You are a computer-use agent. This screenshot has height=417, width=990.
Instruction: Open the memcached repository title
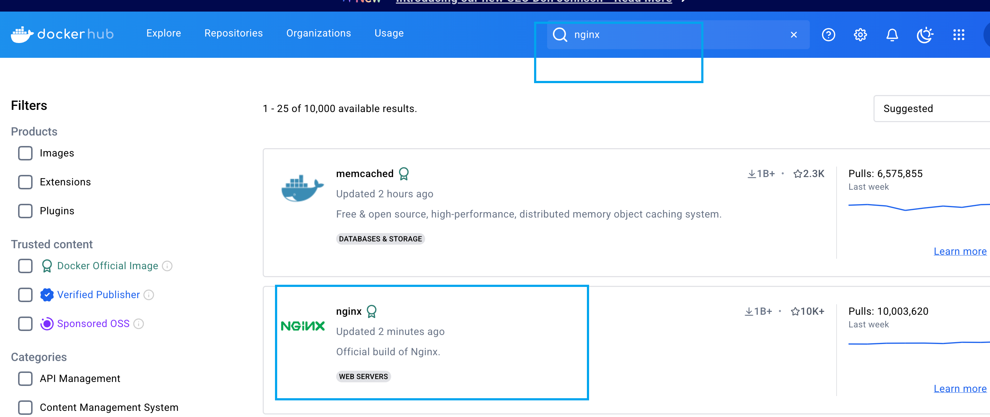(x=365, y=174)
